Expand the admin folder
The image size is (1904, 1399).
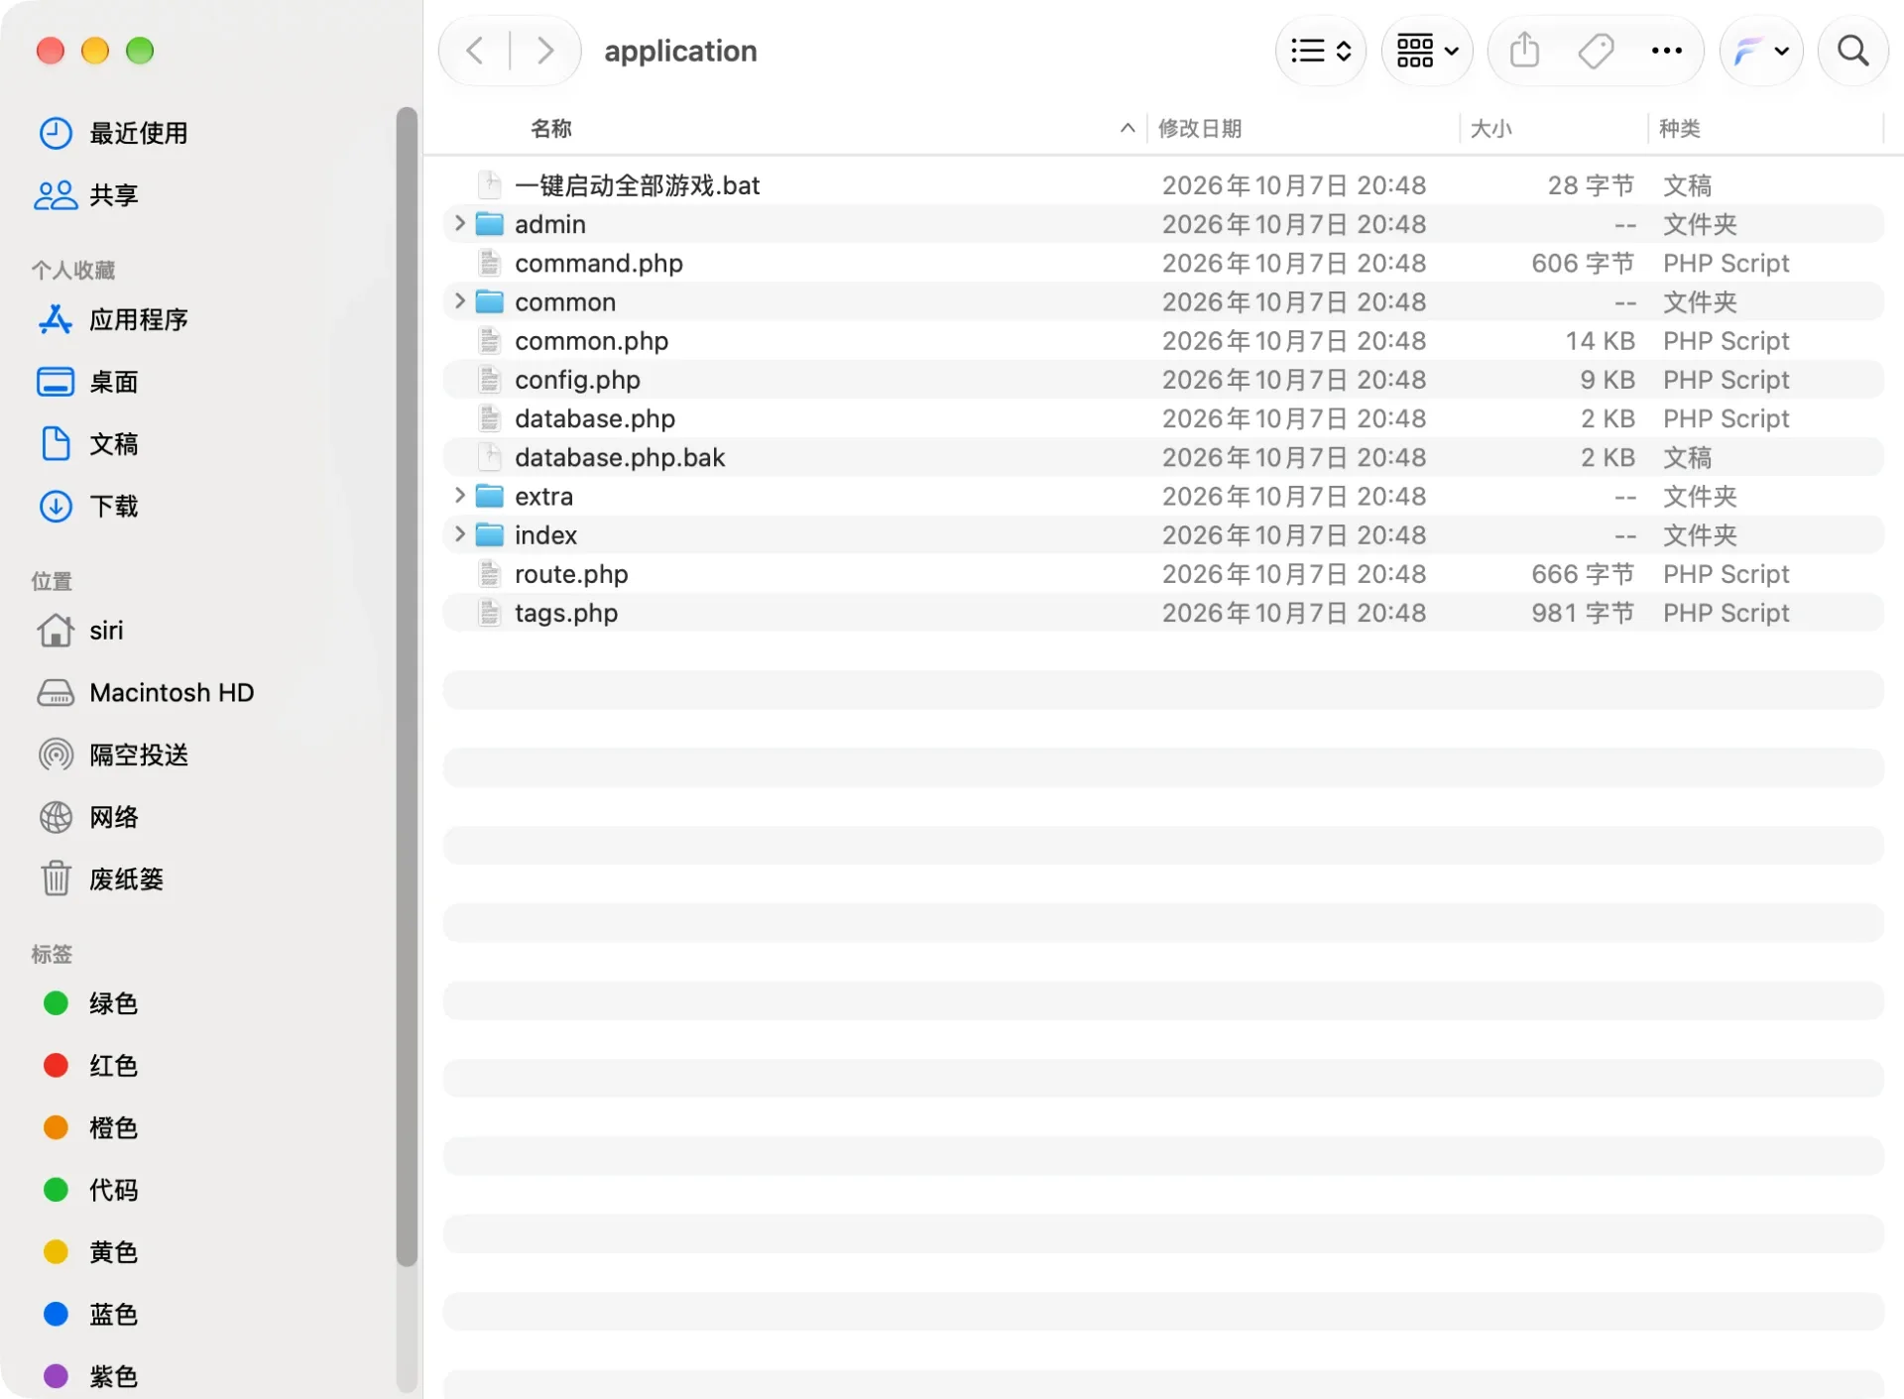[459, 224]
